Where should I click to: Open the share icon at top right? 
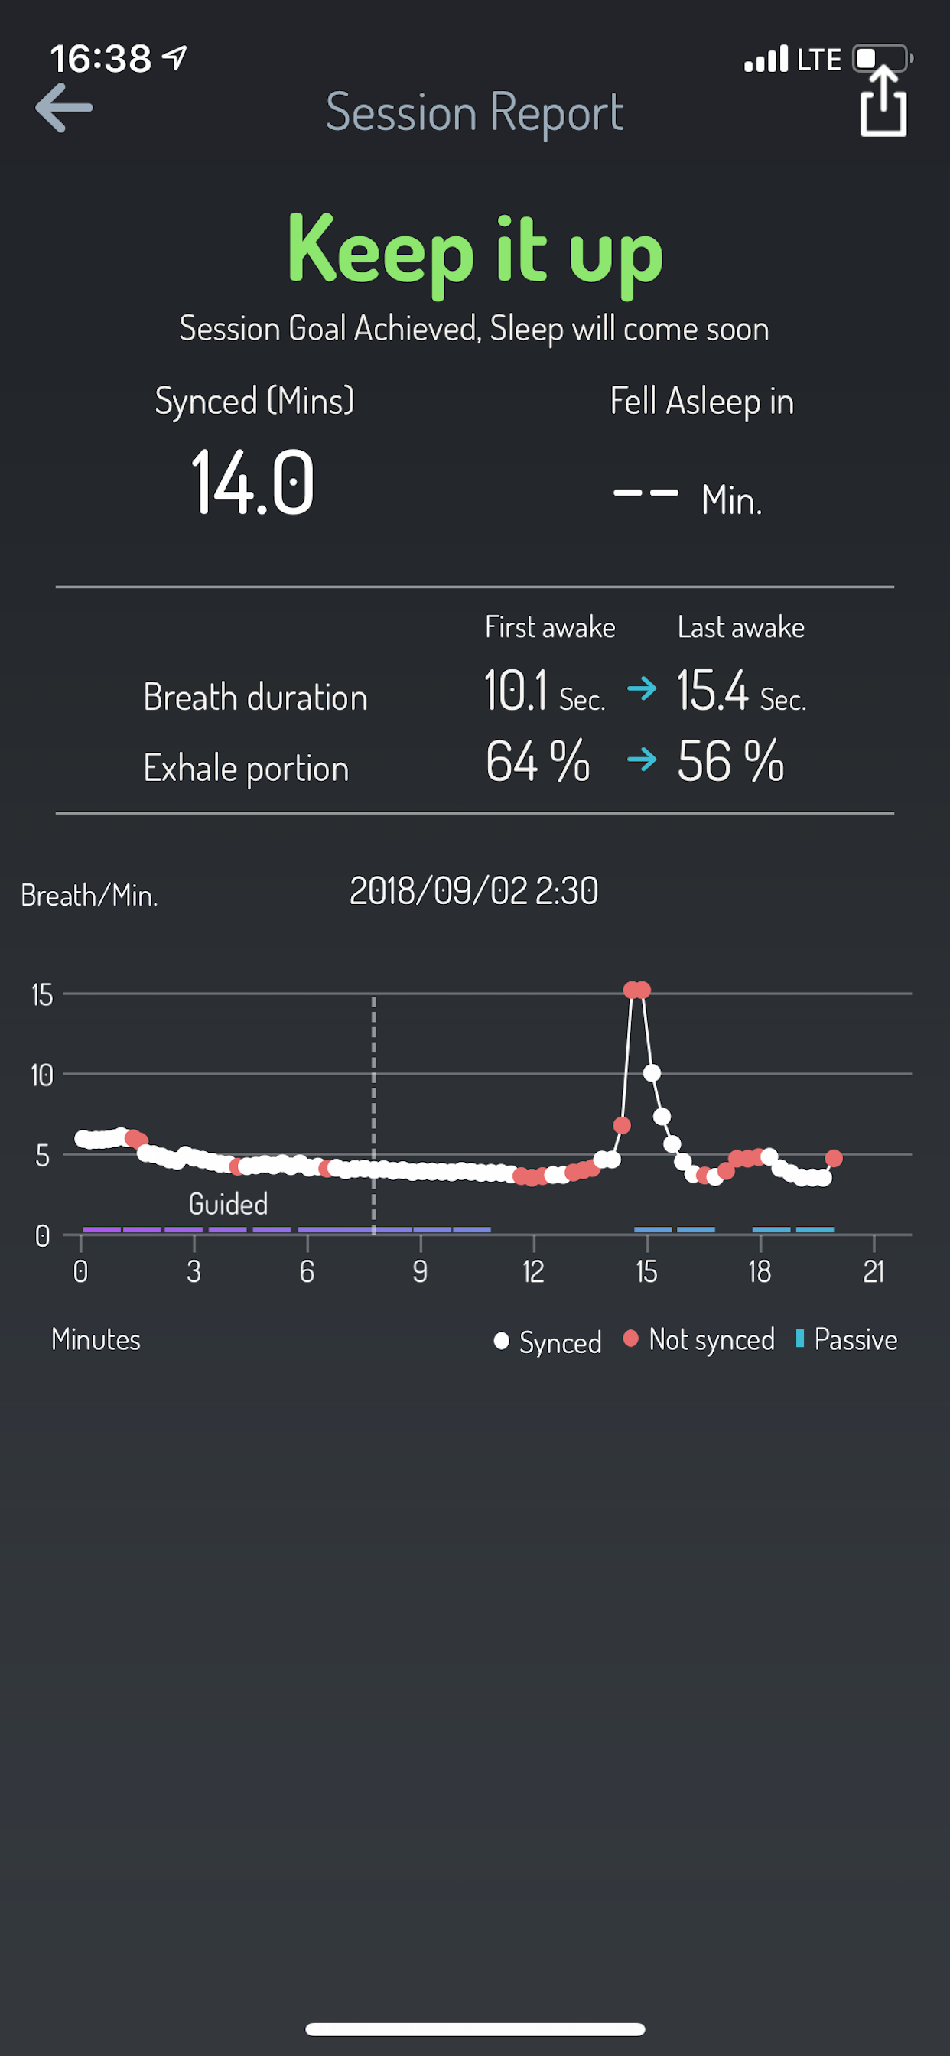pyautogui.click(x=883, y=102)
